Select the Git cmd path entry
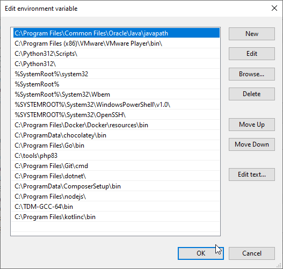The height and width of the screenshot is (269, 283). pos(115,166)
